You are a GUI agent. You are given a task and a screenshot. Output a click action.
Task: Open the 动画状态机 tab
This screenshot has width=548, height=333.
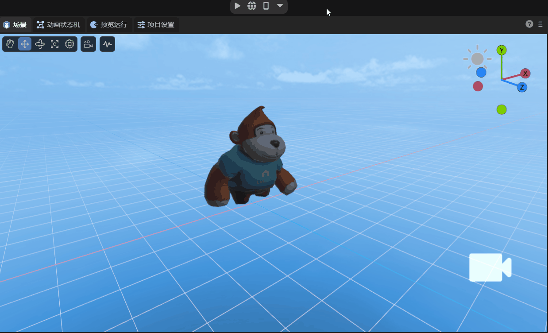pos(58,25)
